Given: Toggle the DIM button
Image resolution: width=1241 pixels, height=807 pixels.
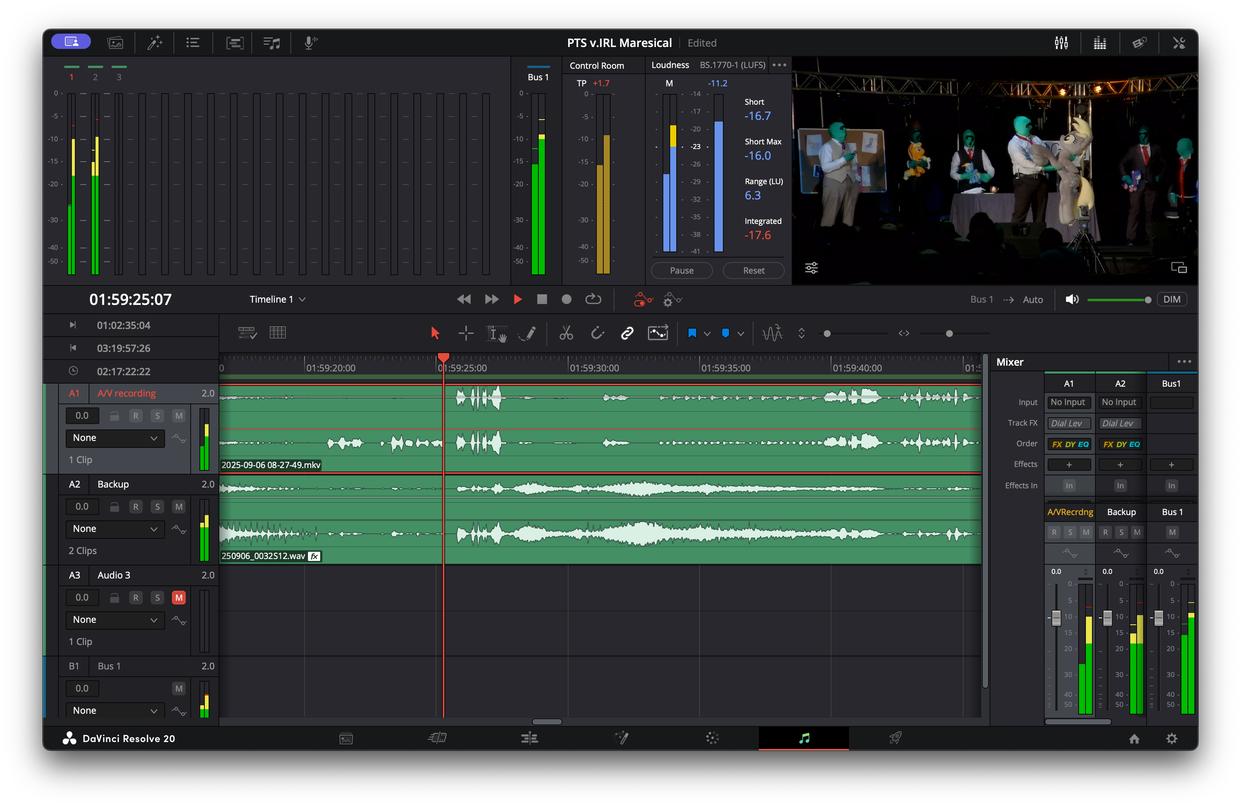Looking at the screenshot, I should tap(1171, 299).
